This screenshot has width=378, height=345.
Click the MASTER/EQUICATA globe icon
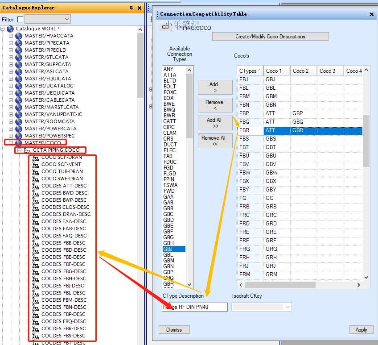tap(19, 79)
